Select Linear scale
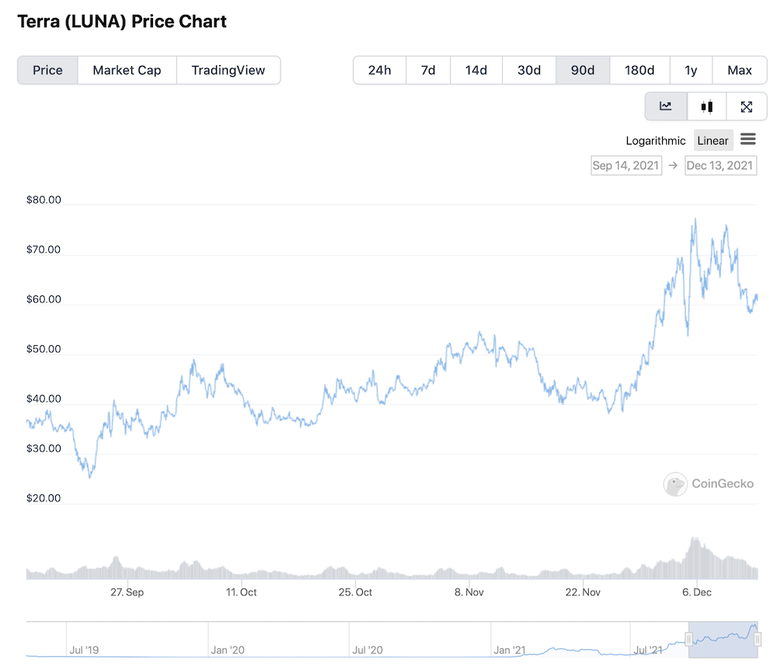Screen dimensions: 777x670 coord(713,141)
